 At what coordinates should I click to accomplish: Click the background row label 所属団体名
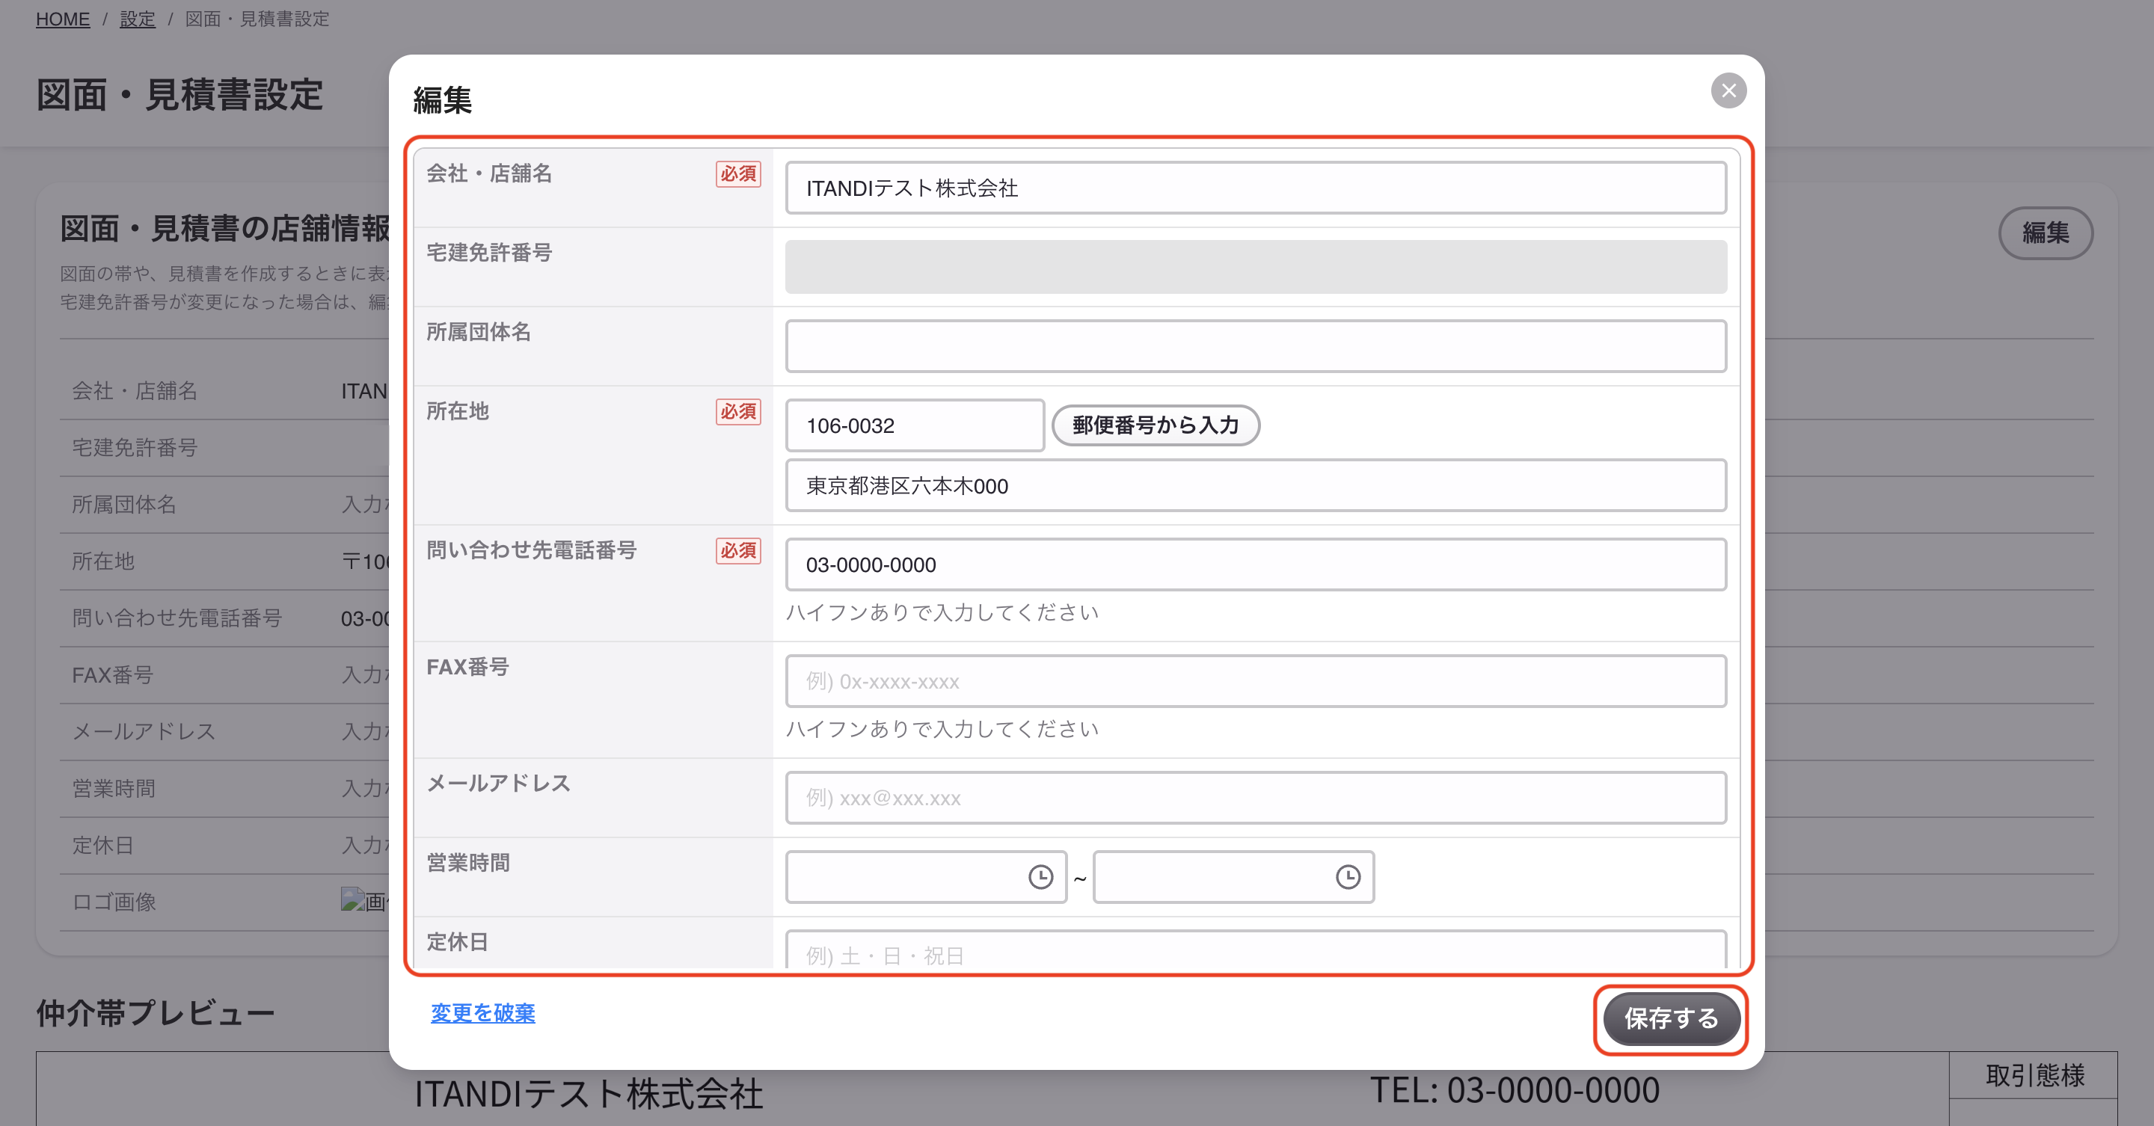(x=123, y=504)
